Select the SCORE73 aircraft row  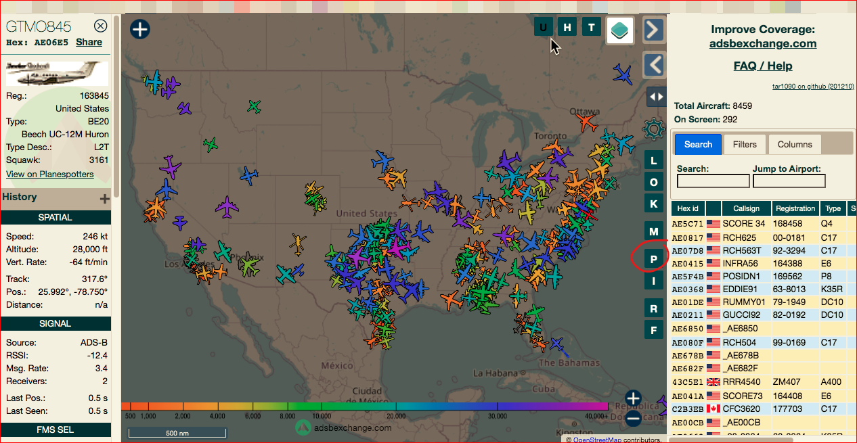764,396
